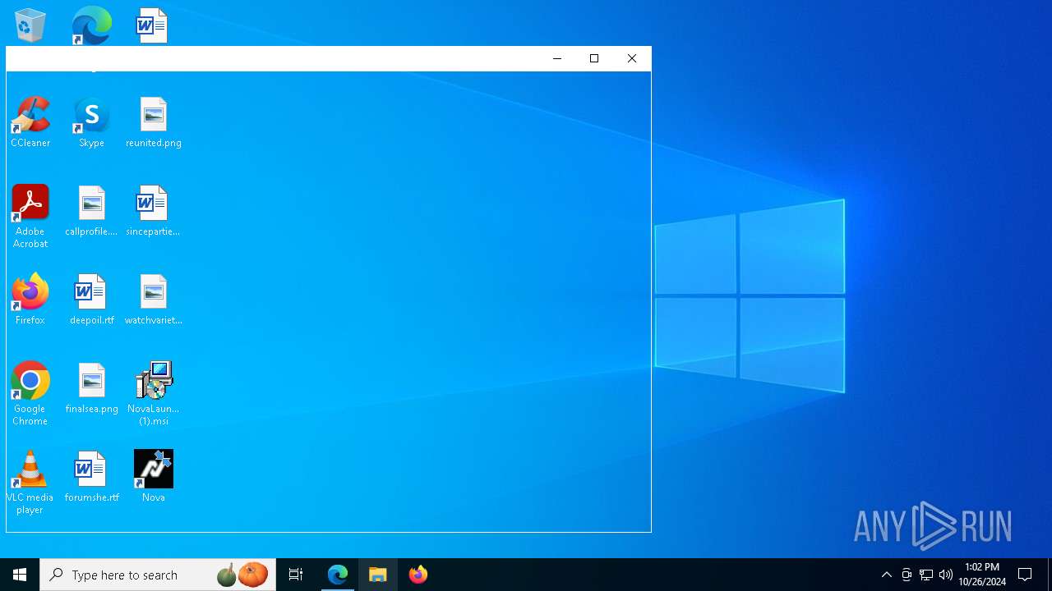Open Microsoft Edge from the taskbar
The width and height of the screenshot is (1052, 591).
pyautogui.click(x=338, y=575)
